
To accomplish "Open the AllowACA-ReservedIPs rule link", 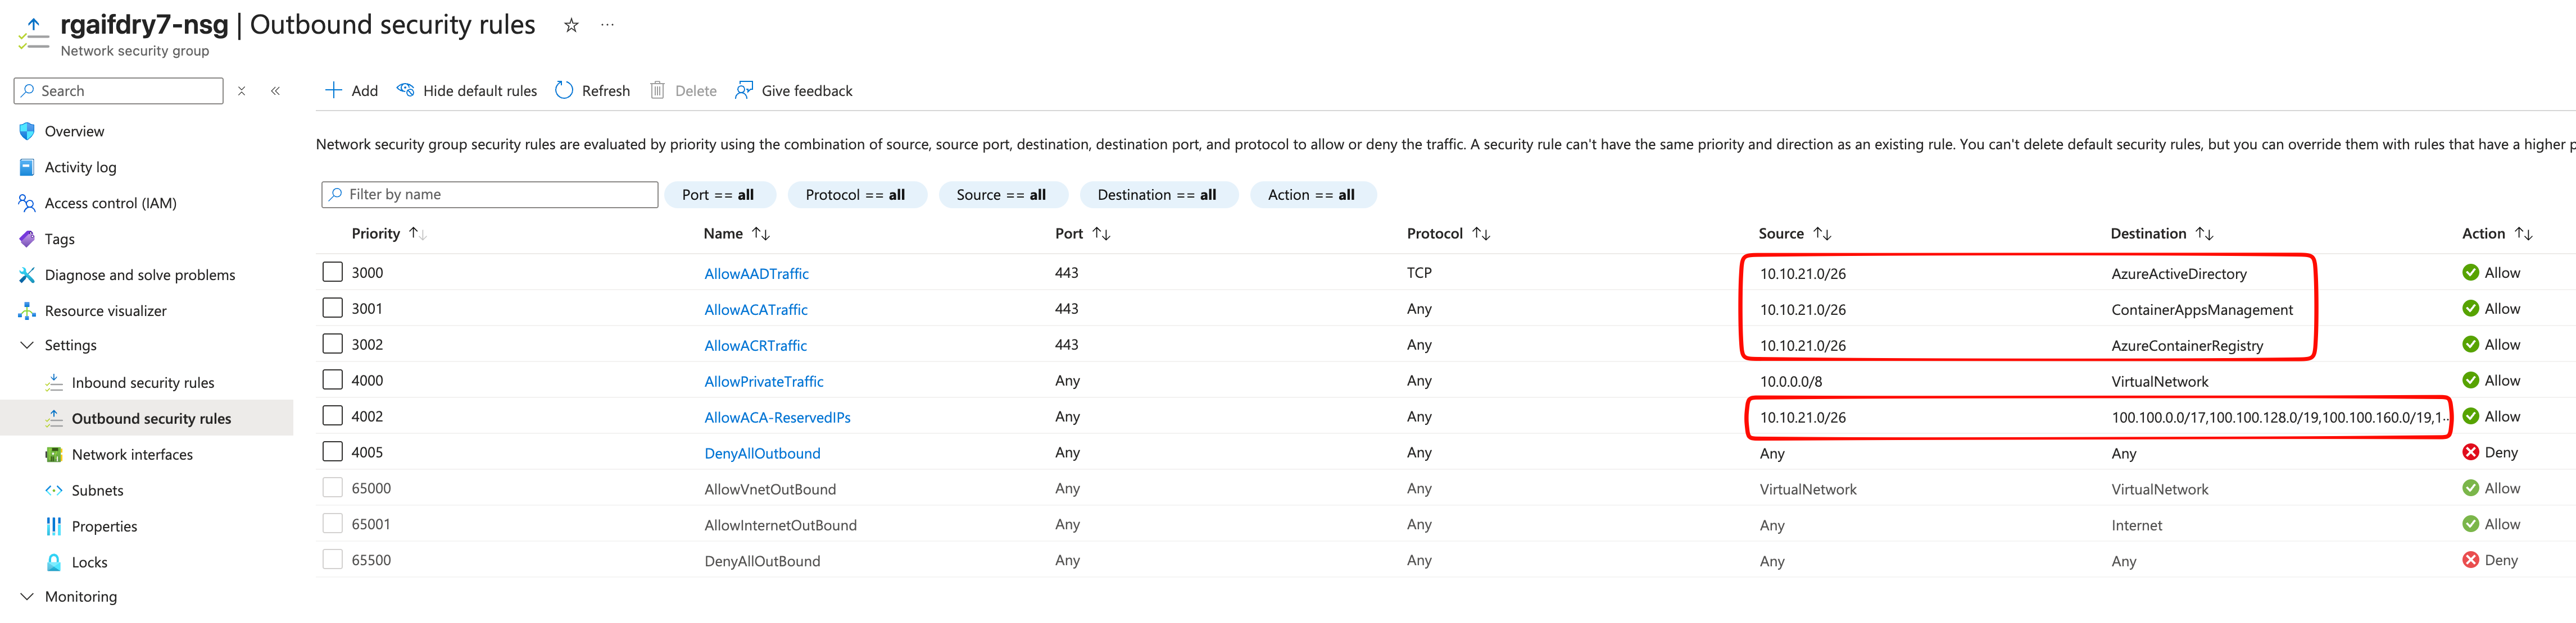I will click(777, 418).
